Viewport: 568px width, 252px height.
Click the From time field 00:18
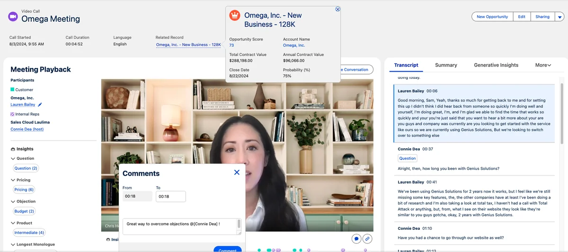[x=137, y=196]
